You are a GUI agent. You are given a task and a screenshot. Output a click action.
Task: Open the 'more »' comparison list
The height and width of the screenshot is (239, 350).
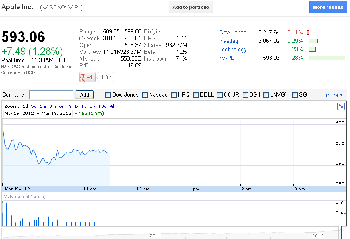334,95
